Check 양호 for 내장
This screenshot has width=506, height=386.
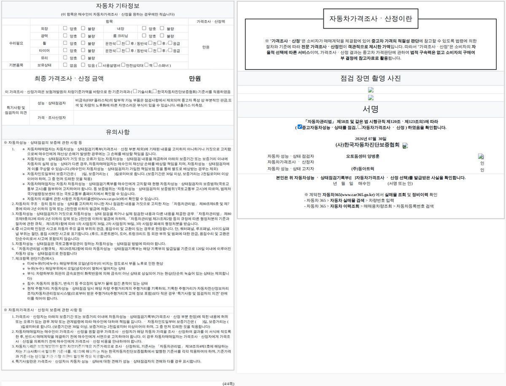[144, 29]
